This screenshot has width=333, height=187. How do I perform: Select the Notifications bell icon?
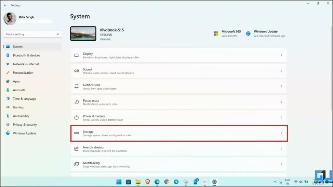(76, 86)
